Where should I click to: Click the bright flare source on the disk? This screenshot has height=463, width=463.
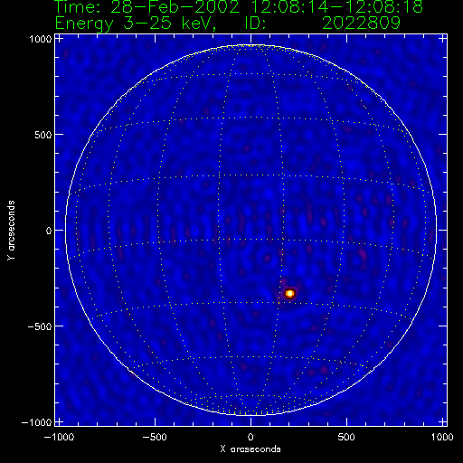[x=289, y=293]
